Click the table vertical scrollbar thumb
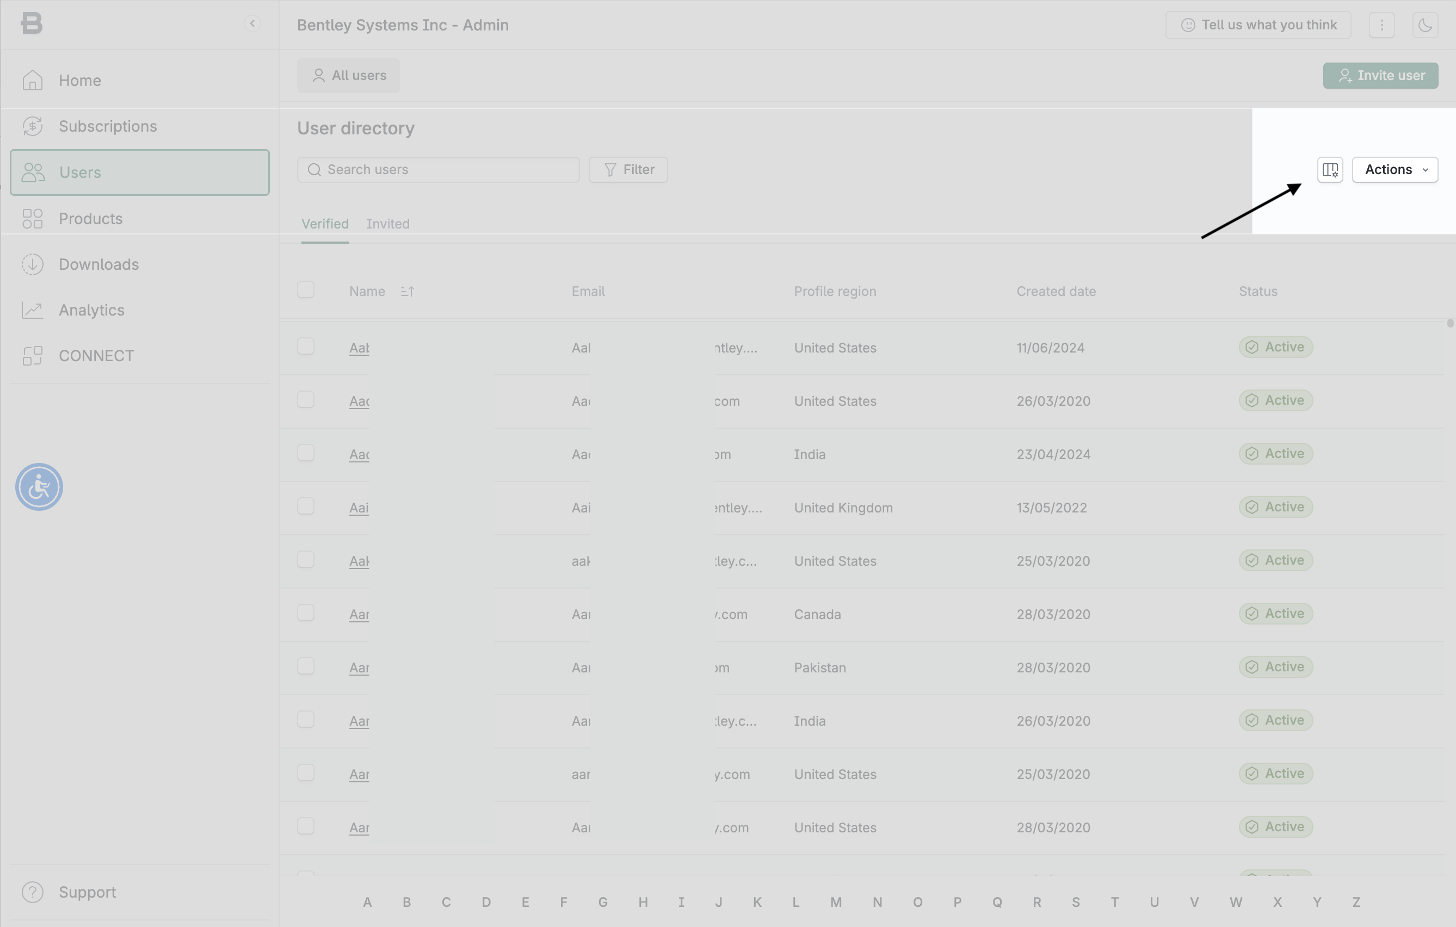The width and height of the screenshot is (1456, 927). tap(1450, 323)
